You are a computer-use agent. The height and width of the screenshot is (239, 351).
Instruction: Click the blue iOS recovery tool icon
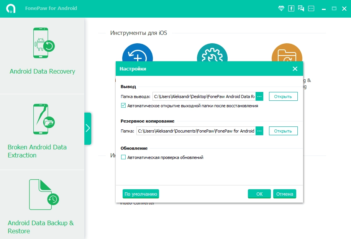pos(138,52)
